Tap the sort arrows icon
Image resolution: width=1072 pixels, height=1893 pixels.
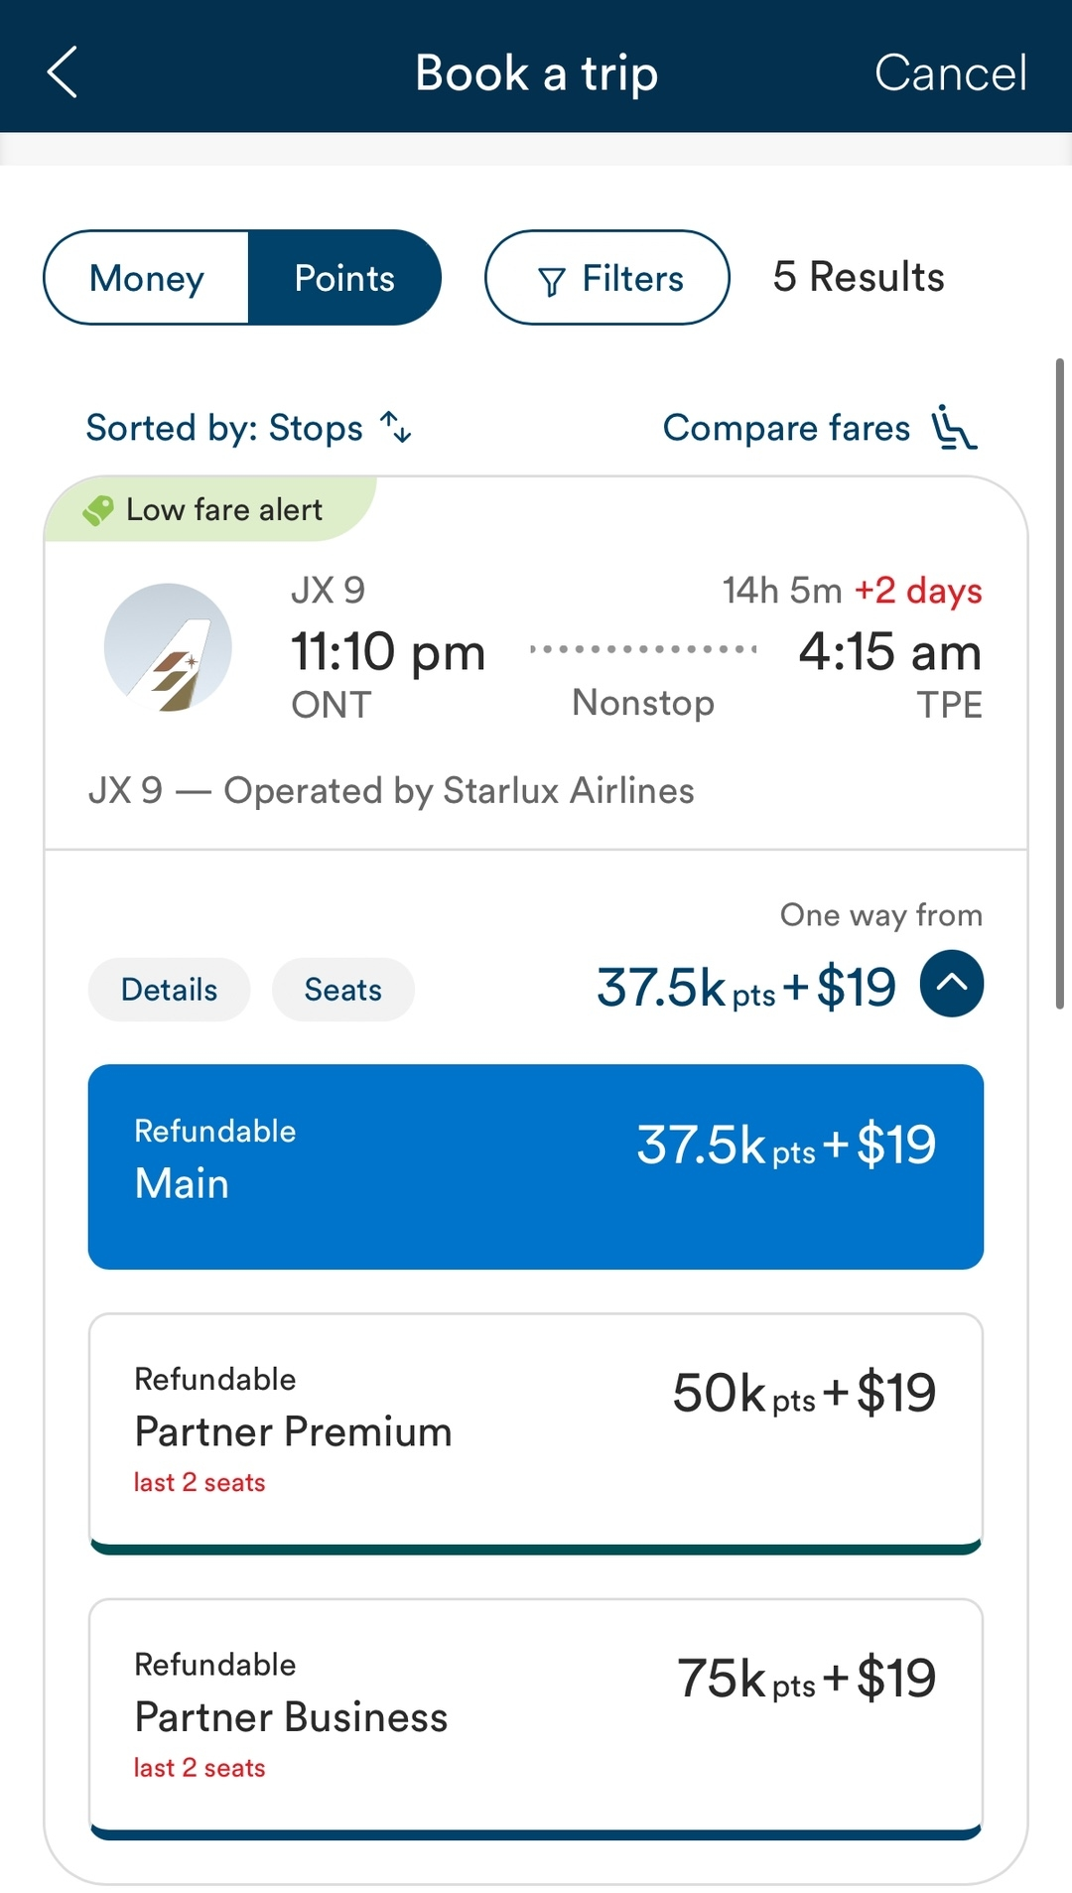(396, 427)
